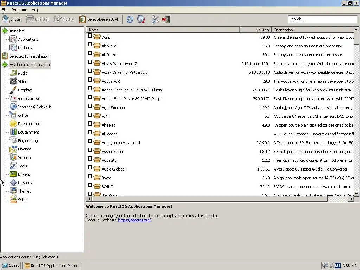Click the Engineering category icon
Viewport: 360px width, 270px height.
[13, 141]
